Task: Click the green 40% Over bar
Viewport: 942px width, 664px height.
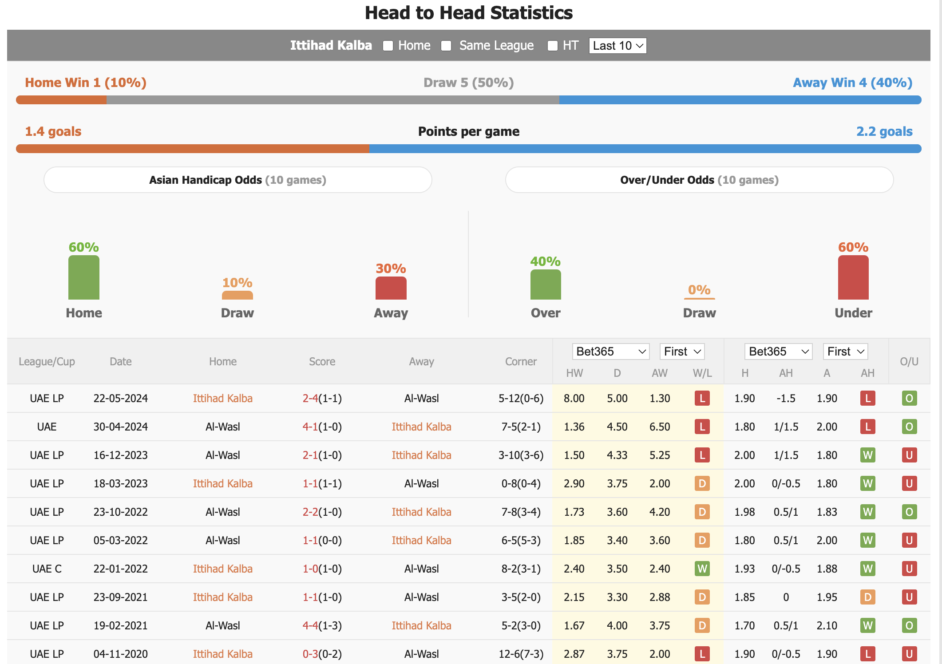Action: [546, 285]
